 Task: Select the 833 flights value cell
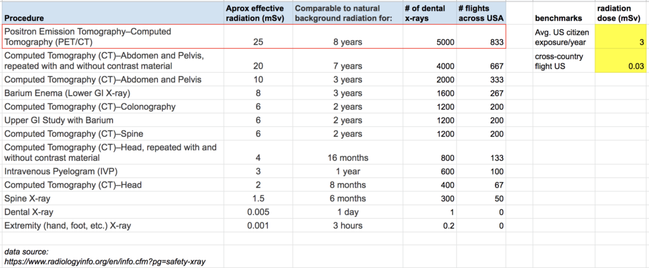click(481, 37)
